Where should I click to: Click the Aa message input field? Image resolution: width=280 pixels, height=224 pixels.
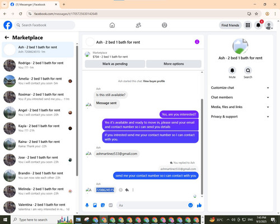click(152, 206)
